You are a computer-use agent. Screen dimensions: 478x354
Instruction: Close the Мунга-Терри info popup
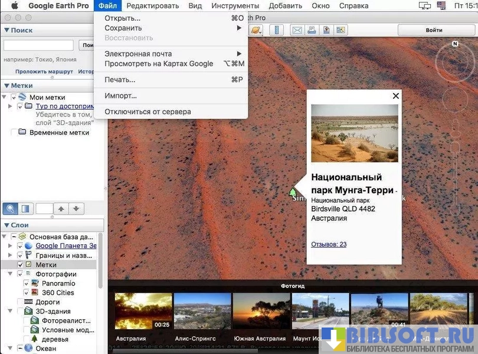click(396, 96)
